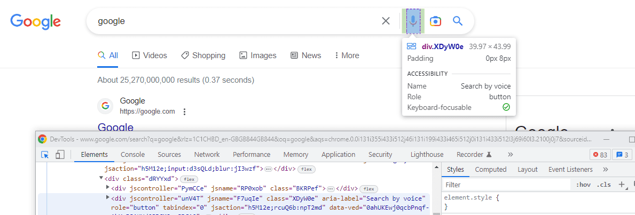This screenshot has height=215, width=635.
Task: Open the Lighthouse panel tab
Action: pos(427,154)
